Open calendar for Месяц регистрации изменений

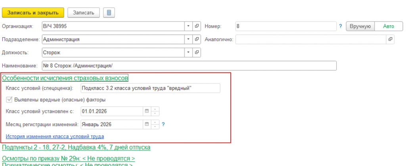[x=147, y=124]
